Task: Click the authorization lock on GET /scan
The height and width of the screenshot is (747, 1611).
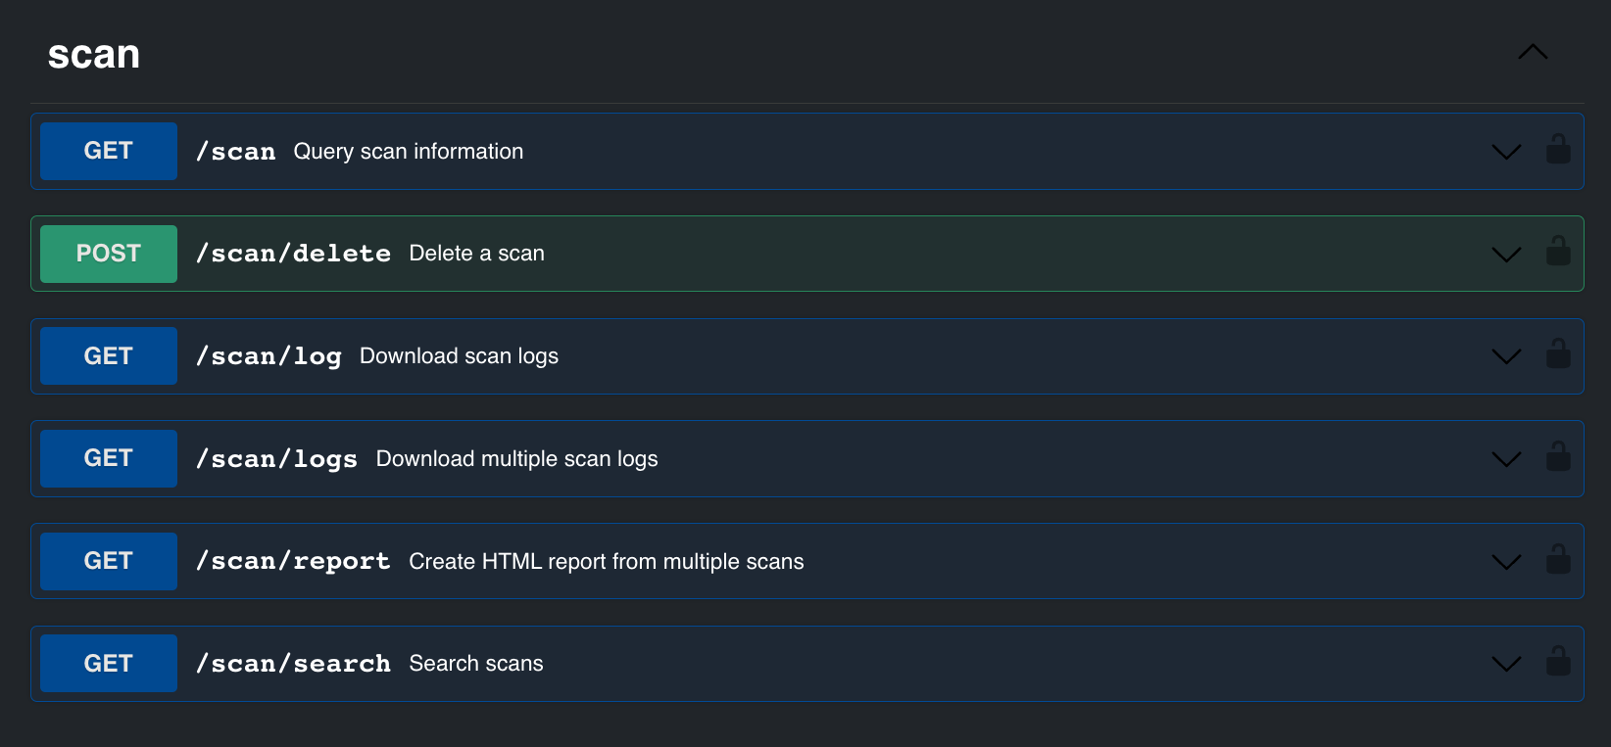Action: click(1558, 150)
